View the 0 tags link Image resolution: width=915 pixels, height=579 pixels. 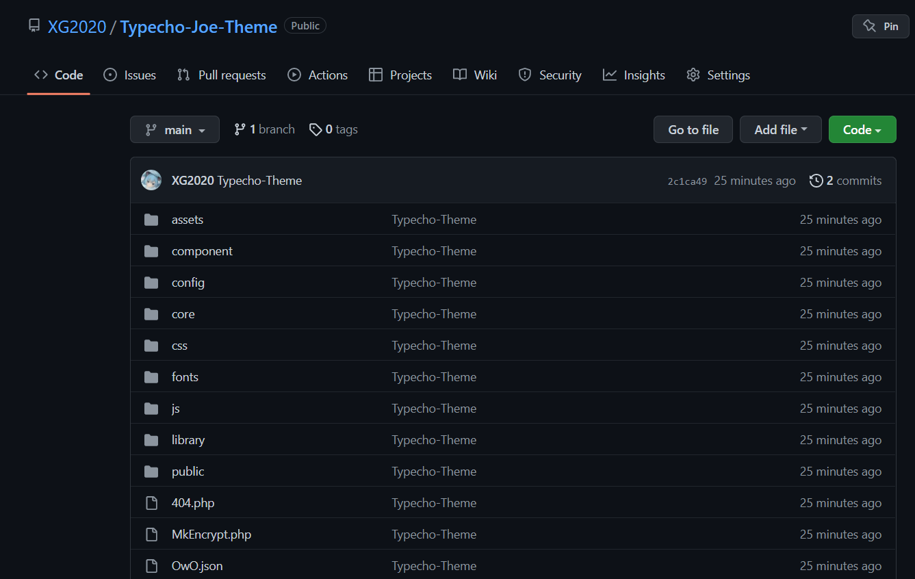click(333, 129)
